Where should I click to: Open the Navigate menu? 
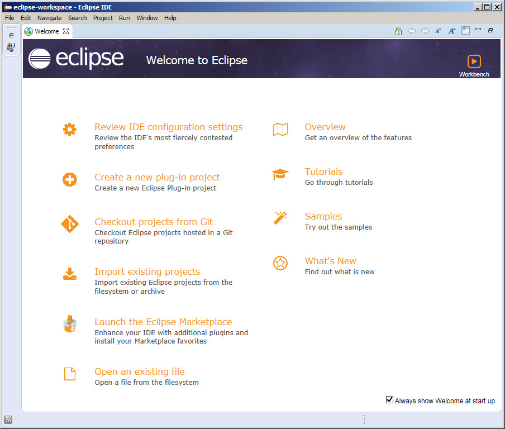pyautogui.click(x=49, y=18)
